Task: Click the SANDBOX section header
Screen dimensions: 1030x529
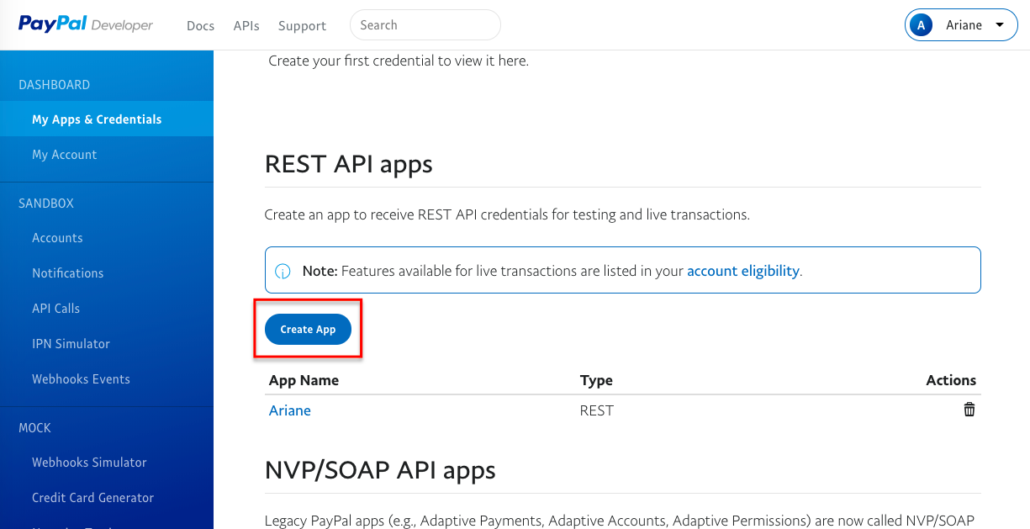Action: coord(46,204)
